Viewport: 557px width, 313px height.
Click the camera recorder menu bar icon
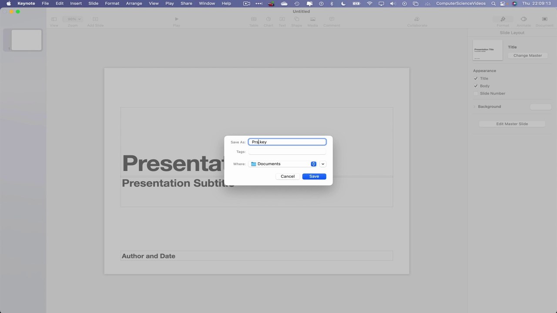coord(246,3)
